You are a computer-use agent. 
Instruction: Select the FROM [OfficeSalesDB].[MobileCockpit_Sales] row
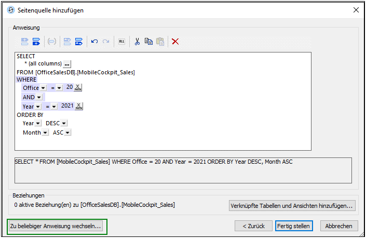(x=76, y=72)
